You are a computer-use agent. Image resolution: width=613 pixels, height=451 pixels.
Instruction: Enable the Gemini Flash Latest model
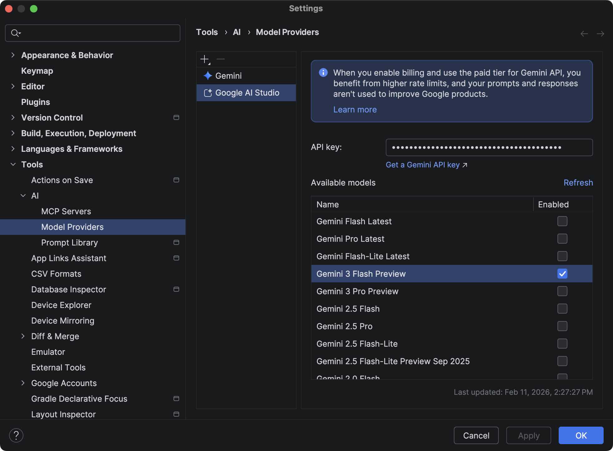coord(562,221)
